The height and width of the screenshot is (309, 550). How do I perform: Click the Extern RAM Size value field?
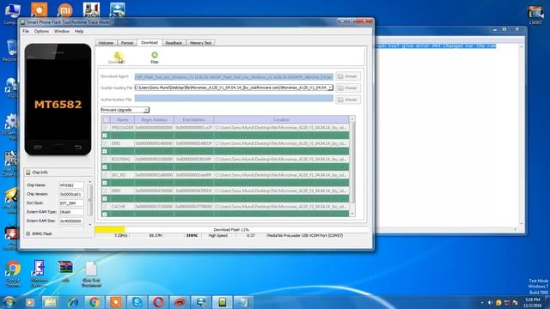coord(71,221)
